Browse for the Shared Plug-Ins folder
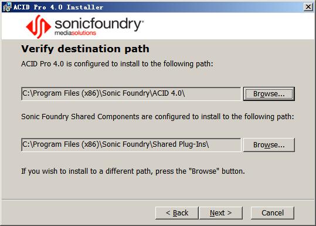This screenshot has width=316, height=226. 269,145
